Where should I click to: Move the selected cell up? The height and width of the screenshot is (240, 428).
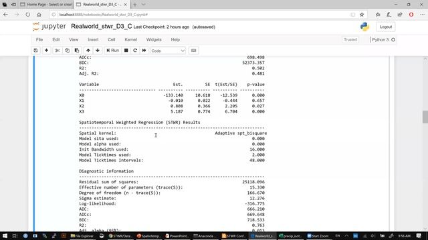88,51
